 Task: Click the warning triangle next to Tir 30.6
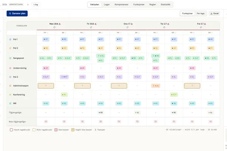(x=95, y=24)
